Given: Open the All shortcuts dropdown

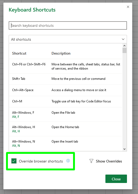Looking at the screenshot, I should (68, 39).
